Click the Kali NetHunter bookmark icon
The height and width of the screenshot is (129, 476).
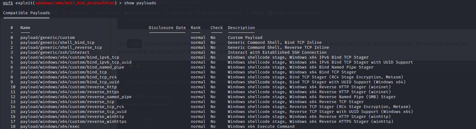click(x=127, y=13)
